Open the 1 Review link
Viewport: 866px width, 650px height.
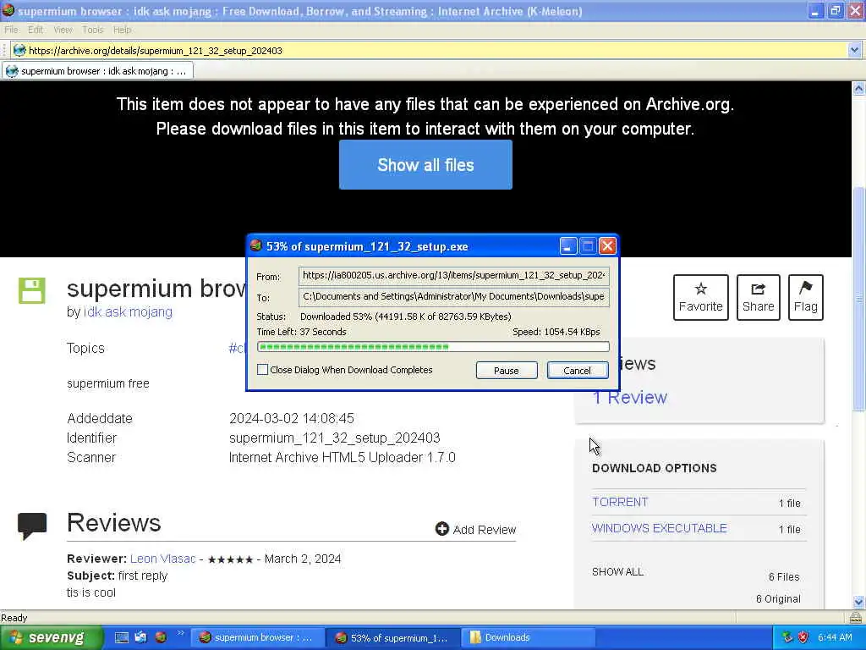(x=629, y=398)
